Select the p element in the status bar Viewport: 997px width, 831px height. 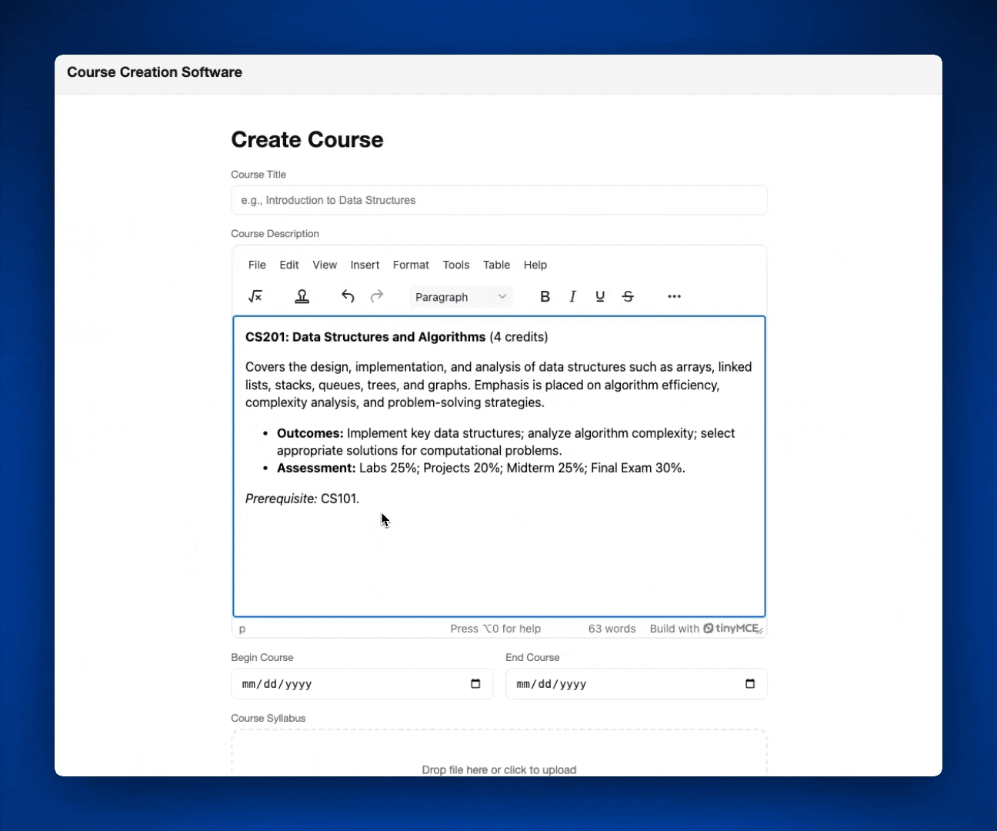tap(242, 629)
